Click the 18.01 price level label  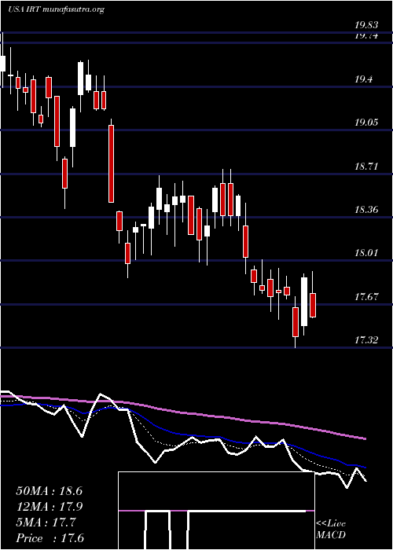(x=366, y=253)
